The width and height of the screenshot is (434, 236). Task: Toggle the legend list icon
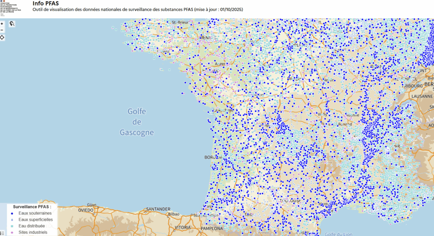tap(2, 233)
